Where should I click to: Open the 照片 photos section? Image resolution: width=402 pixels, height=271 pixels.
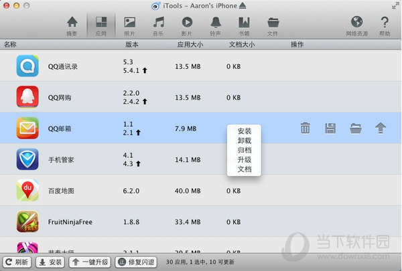[x=129, y=26]
